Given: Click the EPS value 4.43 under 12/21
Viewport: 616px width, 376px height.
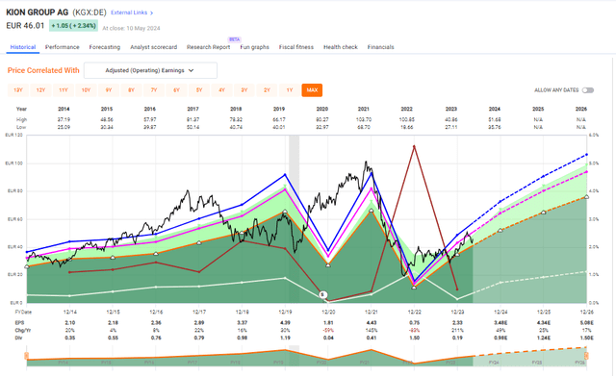Looking at the screenshot, I should [x=372, y=323].
